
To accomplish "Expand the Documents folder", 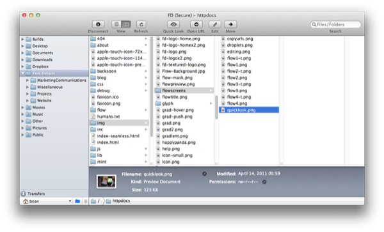I will click(22, 53).
